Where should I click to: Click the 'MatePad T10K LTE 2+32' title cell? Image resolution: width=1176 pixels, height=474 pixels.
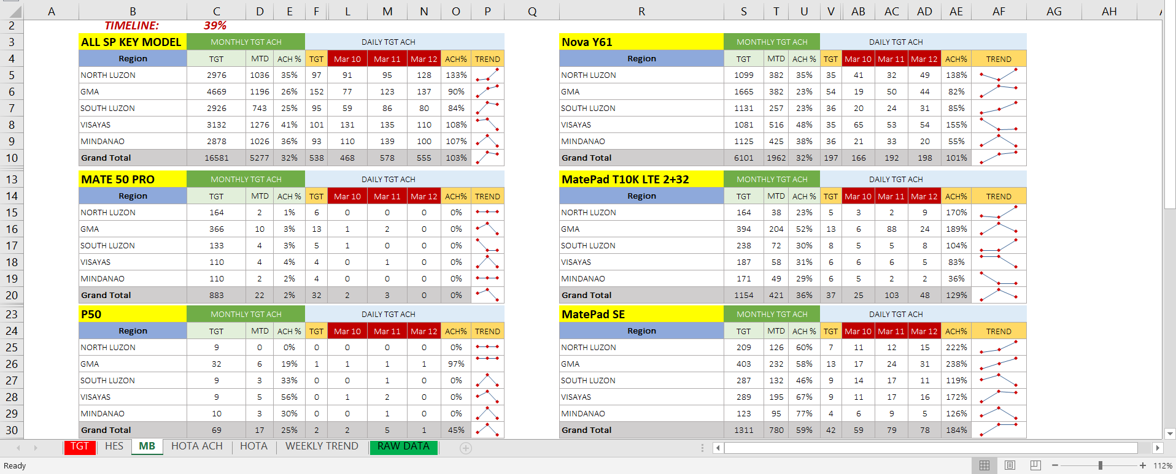[x=641, y=179]
